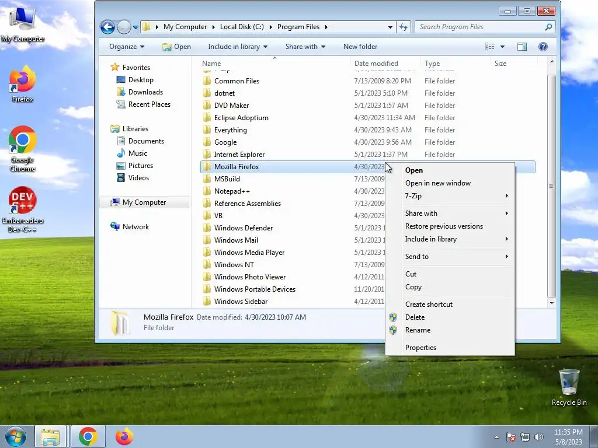
Task: Choose Rename in context menu
Action: tap(450, 330)
